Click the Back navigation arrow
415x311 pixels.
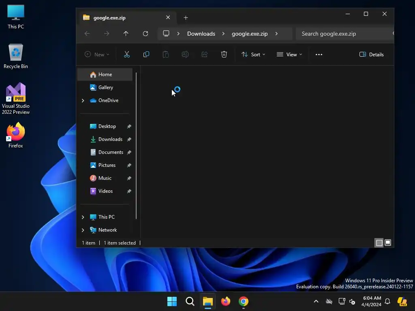point(87,34)
